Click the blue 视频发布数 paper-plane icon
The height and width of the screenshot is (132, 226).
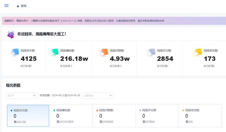tap(15, 52)
